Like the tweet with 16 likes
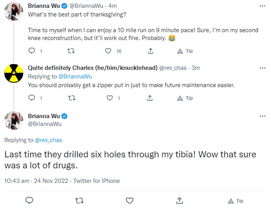 (108, 51)
